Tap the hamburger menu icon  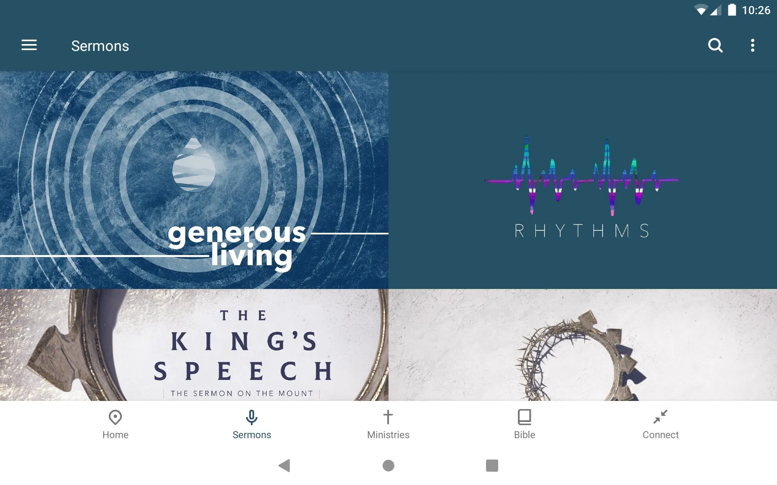(29, 46)
